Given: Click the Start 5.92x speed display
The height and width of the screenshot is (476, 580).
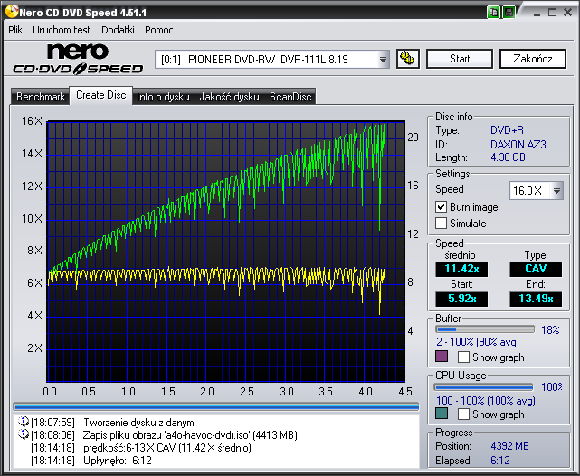Looking at the screenshot, I should coord(461,299).
